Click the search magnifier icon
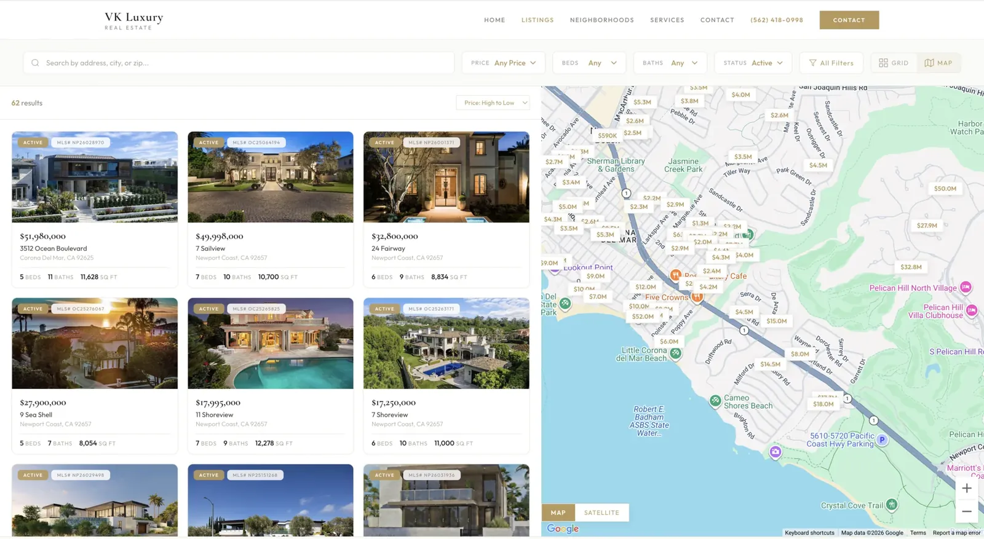984x539 pixels. pos(35,63)
